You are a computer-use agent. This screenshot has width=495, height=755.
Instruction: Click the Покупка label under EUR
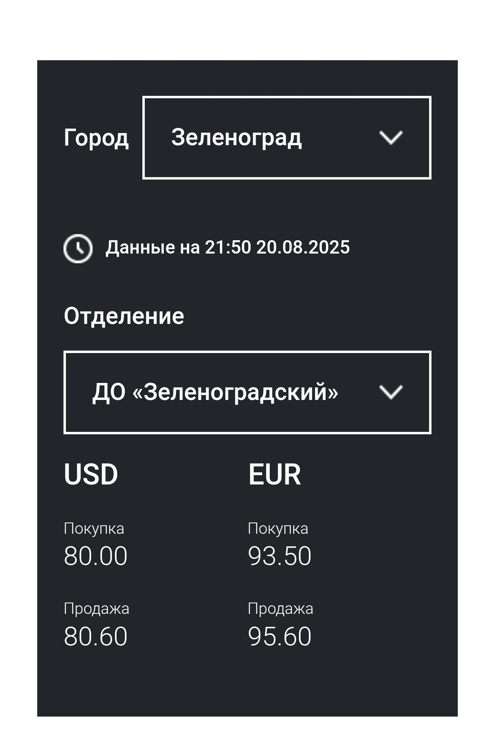pos(278,529)
